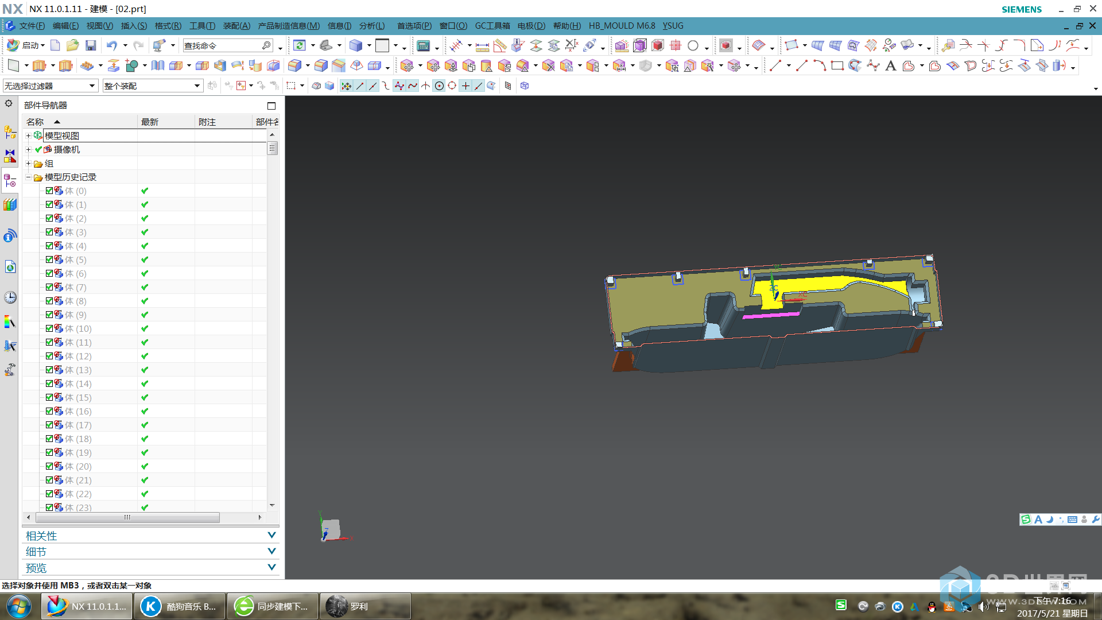Image resolution: width=1102 pixels, height=620 pixels.
Task: Open History clock in resource bar
Action: click(10, 297)
